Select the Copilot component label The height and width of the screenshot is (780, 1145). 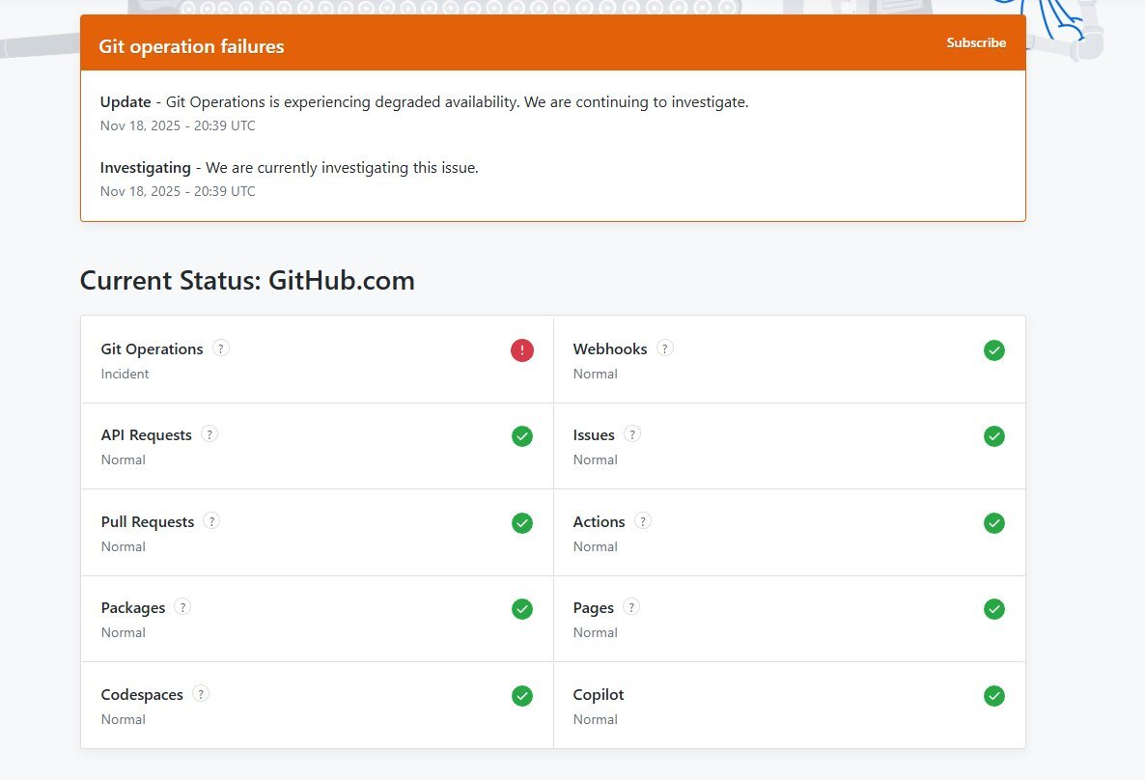pyautogui.click(x=599, y=695)
